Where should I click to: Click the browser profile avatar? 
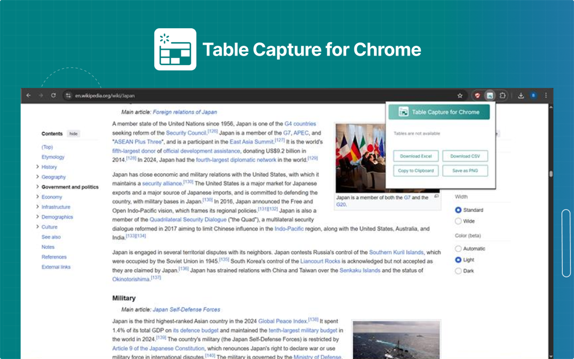(533, 95)
